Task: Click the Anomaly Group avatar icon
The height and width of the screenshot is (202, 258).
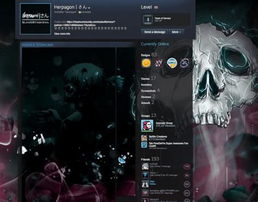Action: [x=147, y=126]
